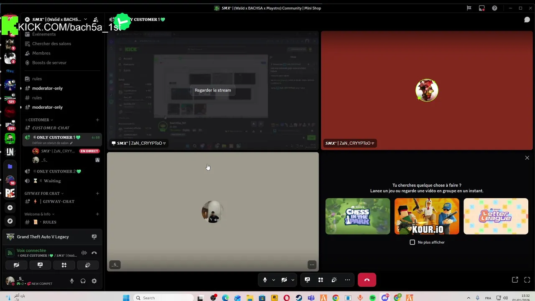The height and width of the screenshot is (301, 535).
Task: Show hidden system tray icons
Action: tap(469, 298)
